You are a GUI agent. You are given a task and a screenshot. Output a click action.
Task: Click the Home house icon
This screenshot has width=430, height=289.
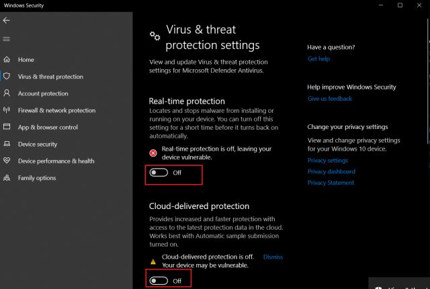(x=7, y=60)
